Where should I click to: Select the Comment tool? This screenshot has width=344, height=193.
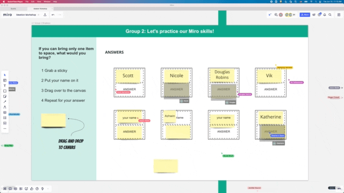(x=5, y=113)
